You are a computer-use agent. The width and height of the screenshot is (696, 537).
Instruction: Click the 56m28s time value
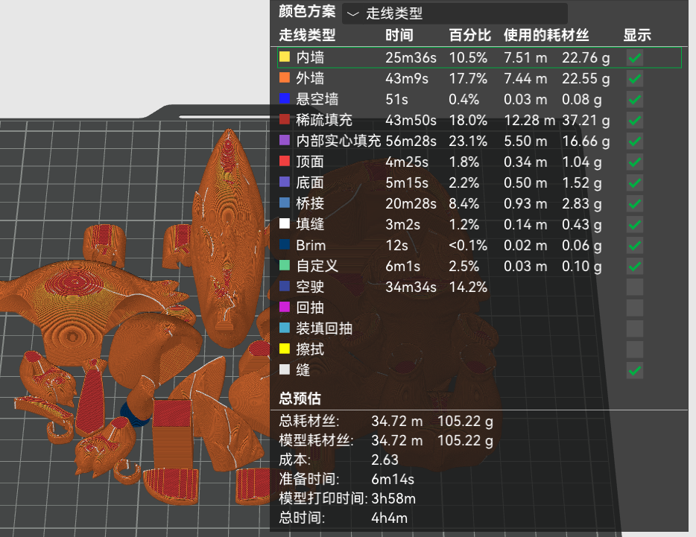(411, 141)
